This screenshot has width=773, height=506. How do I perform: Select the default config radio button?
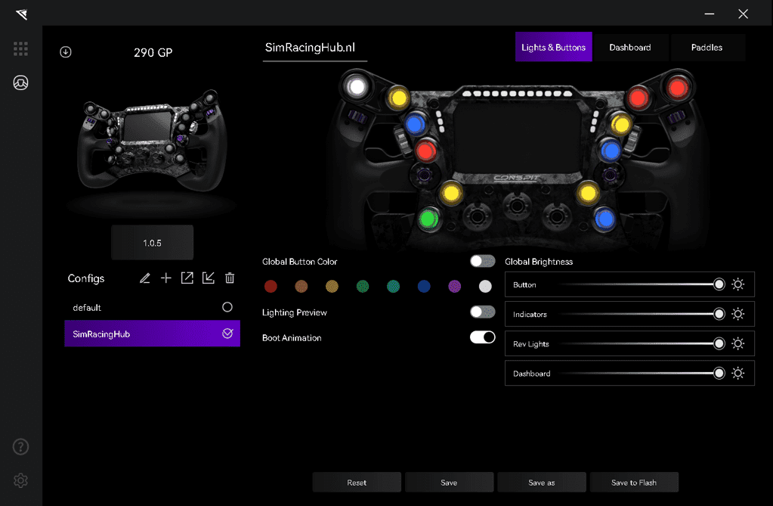(227, 307)
